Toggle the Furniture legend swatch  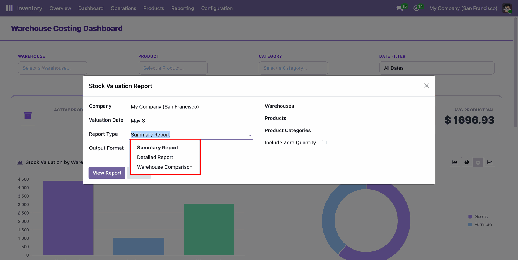pyautogui.click(x=470, y=224)
